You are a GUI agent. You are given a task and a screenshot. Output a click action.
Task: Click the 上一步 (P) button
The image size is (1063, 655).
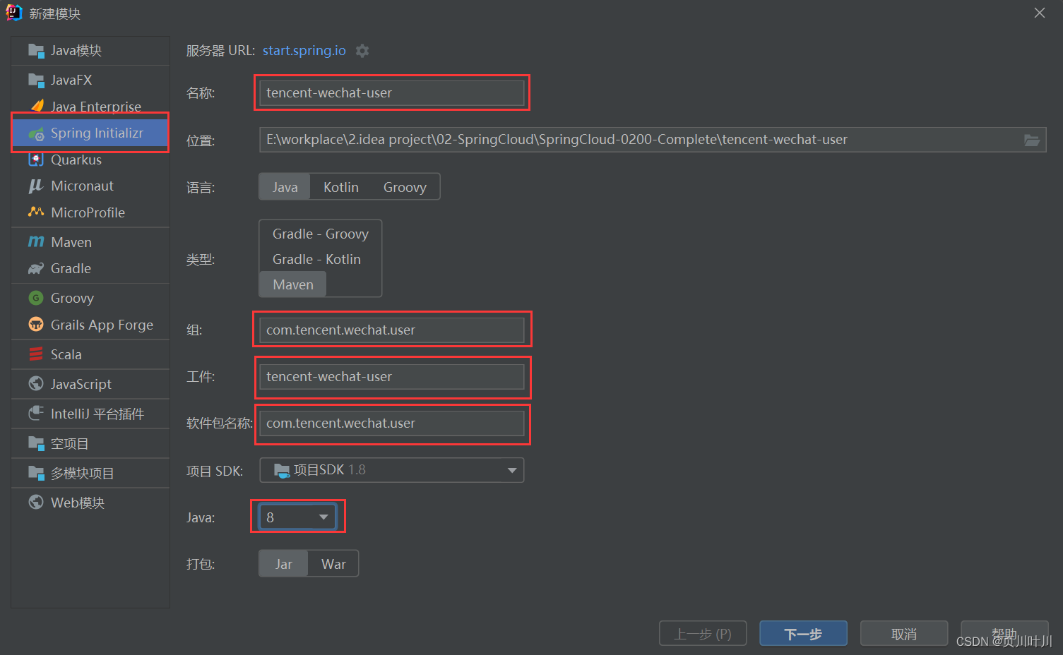(x=703, y=634)
